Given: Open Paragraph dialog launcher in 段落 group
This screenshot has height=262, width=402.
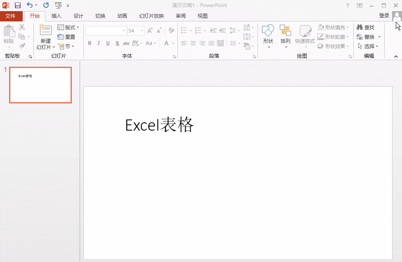Looking at the screenshot, I should click(x=254, y=56).
